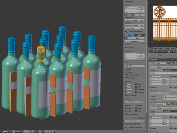Click the Local transform button
177x133 pixels.
click(139, 15)
